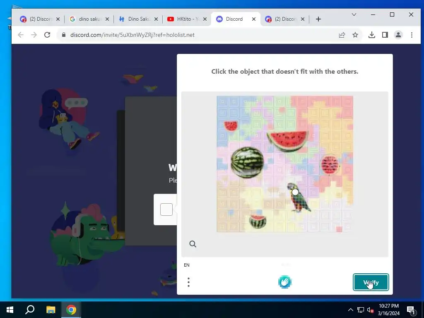Open Windows taskbar search

pos(30,310)
